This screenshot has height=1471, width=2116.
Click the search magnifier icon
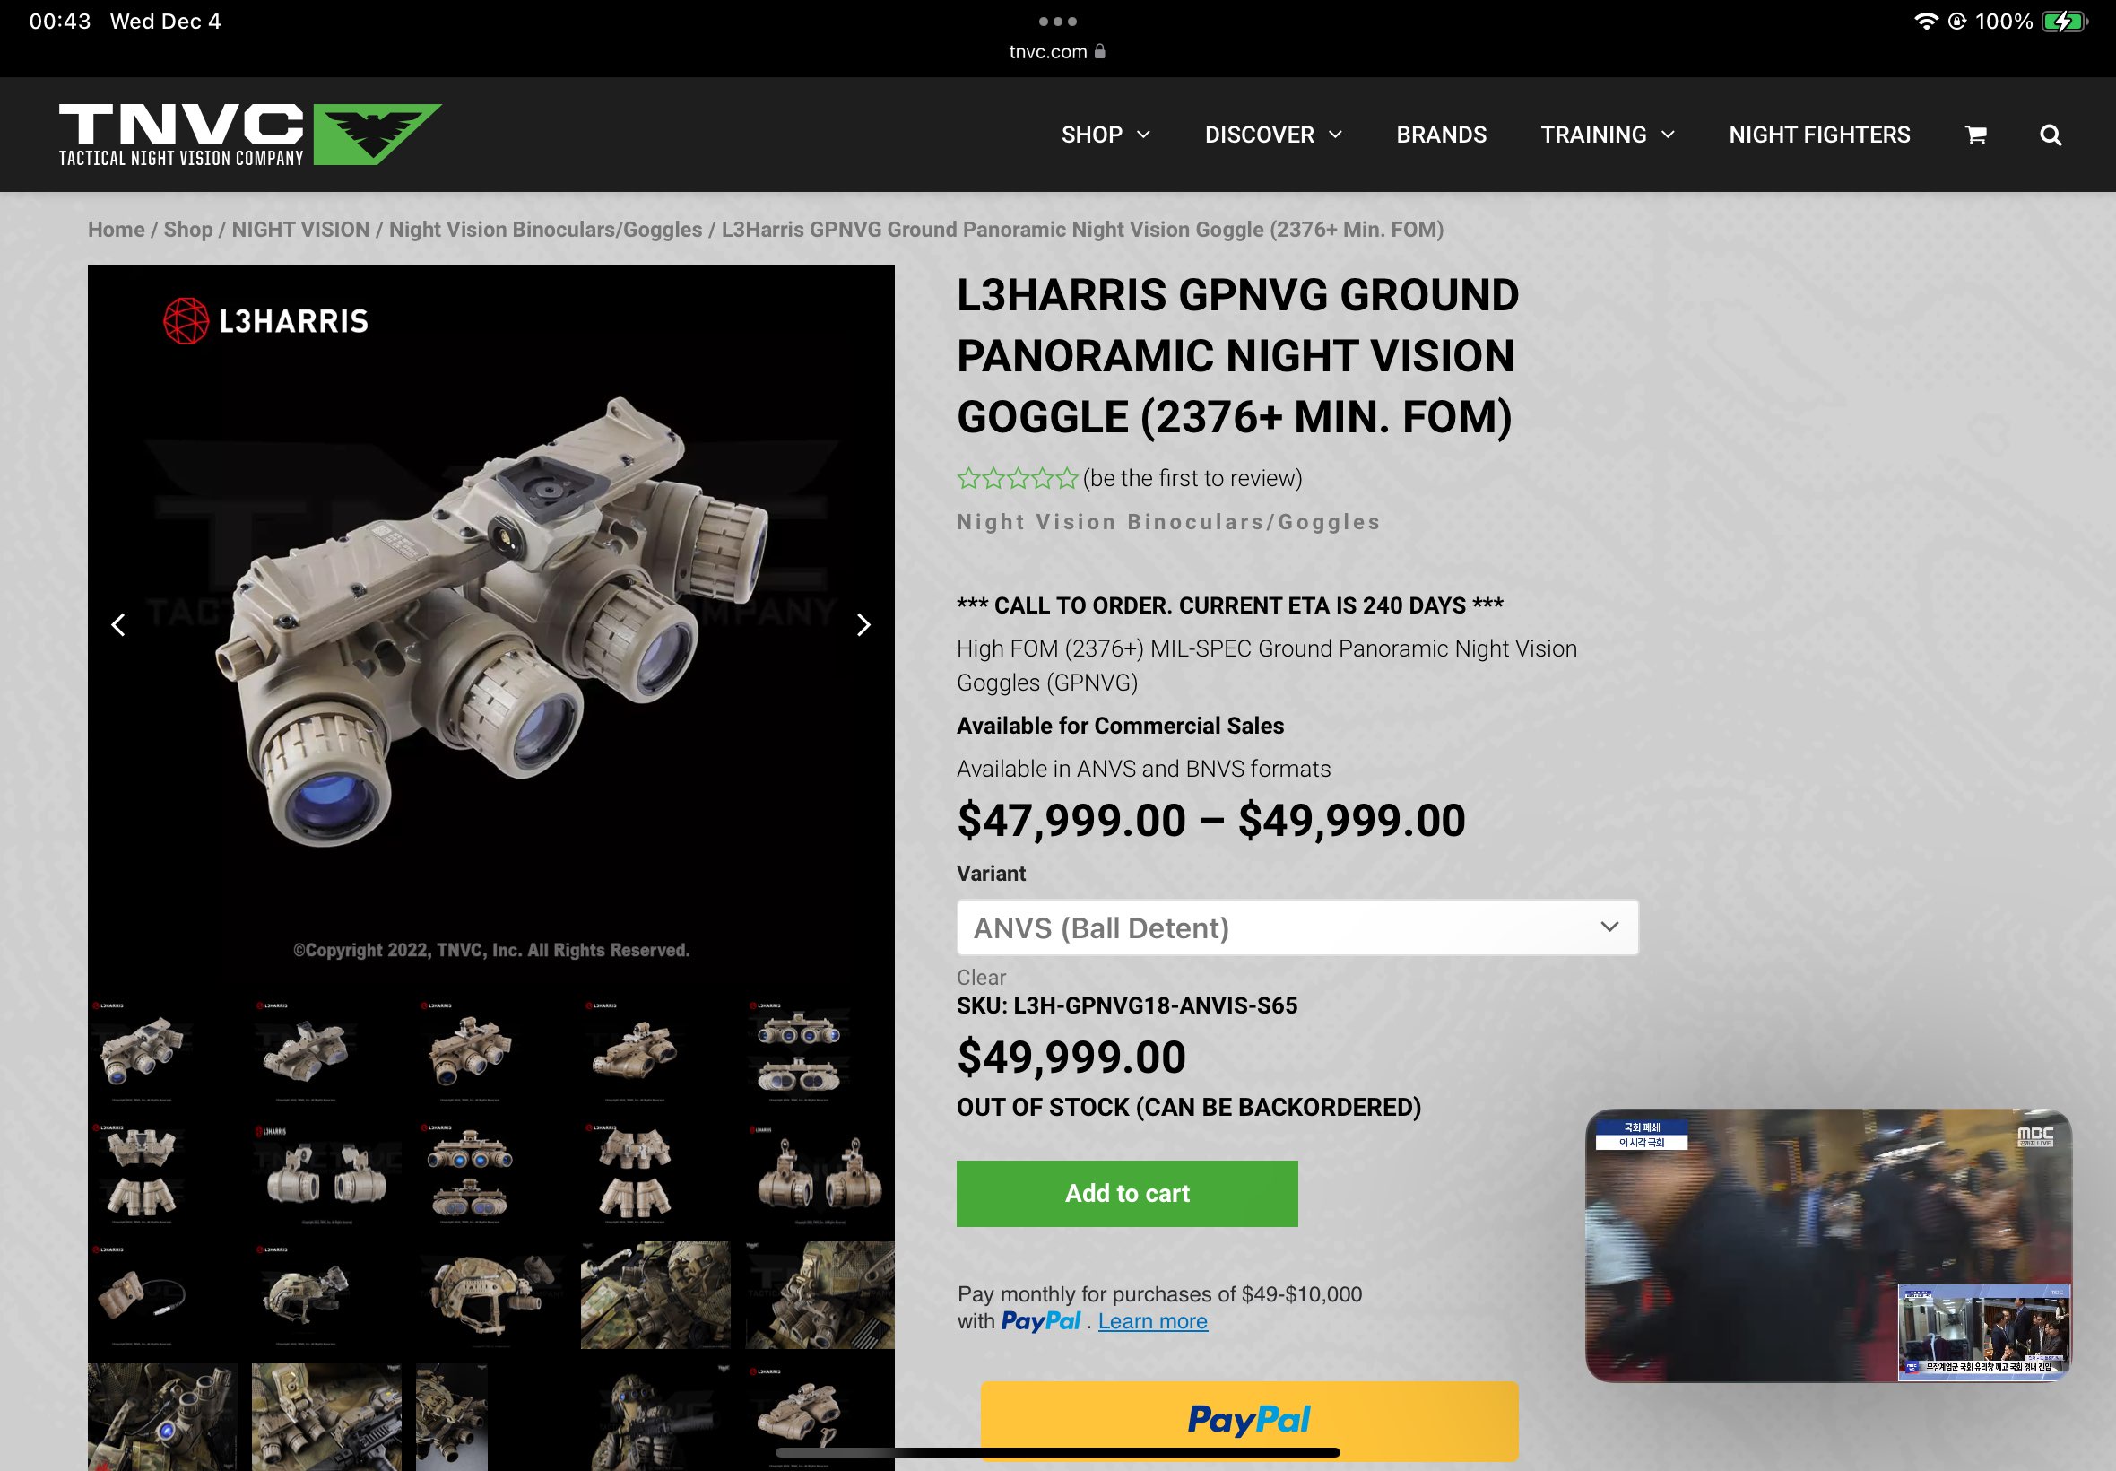[x=2051, y=135]
